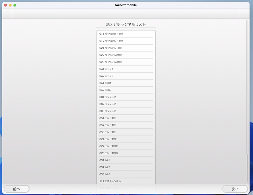253x195 pixels.
Task: Click the 次へ (next) button
Action: coord(235,189)
